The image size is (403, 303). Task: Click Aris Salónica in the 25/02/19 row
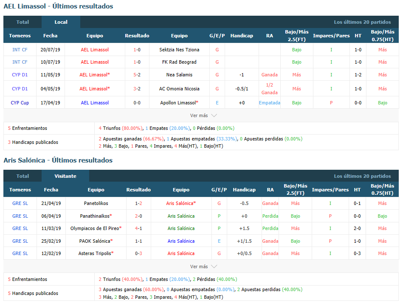[181, 241]
